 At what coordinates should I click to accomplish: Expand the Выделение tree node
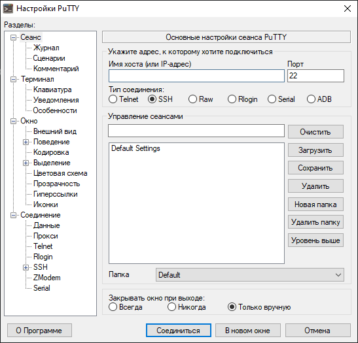click(26, 163)
